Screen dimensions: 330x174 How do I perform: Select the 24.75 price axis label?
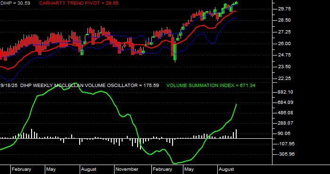284,55
